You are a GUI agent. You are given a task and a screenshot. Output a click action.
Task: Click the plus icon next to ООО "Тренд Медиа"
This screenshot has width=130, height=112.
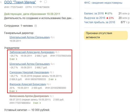pos(41,2)
